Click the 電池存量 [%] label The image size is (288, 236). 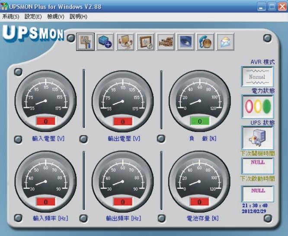tap(202, 218)
